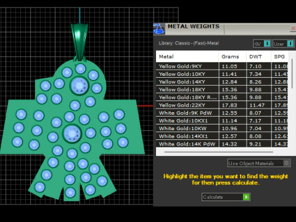Select the White Gold:10KW row
Viewport: 296px width, 222px height.
click(222, 128)
